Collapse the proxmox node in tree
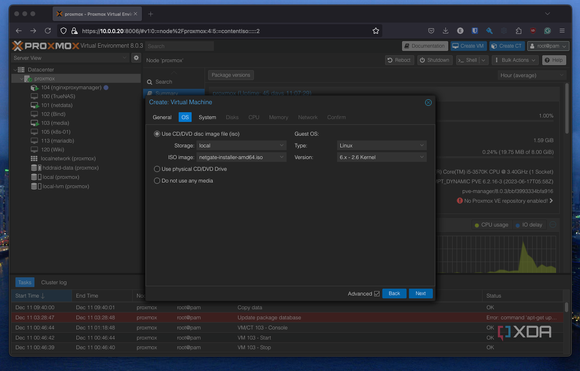This screenshot has height=371, width=580. pyautogui.click(x=21, y=79)
